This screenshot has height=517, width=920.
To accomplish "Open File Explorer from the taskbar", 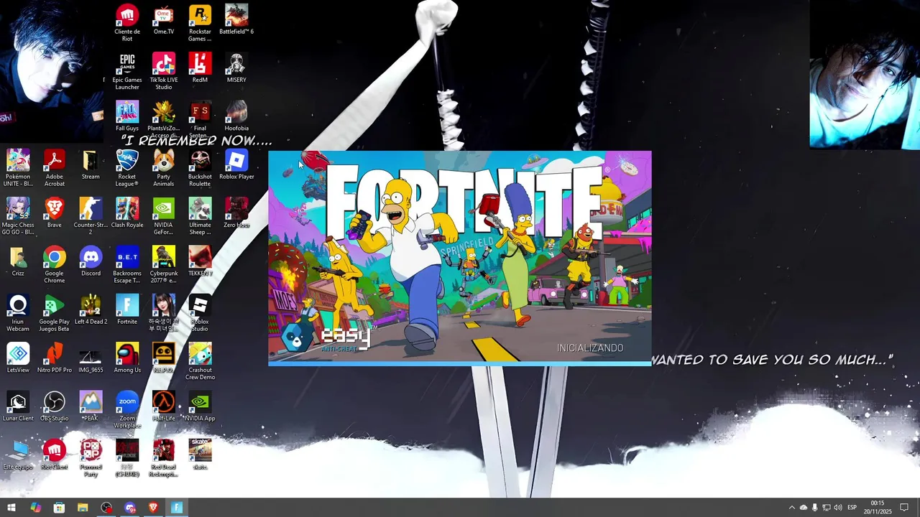I will (83, 508).
